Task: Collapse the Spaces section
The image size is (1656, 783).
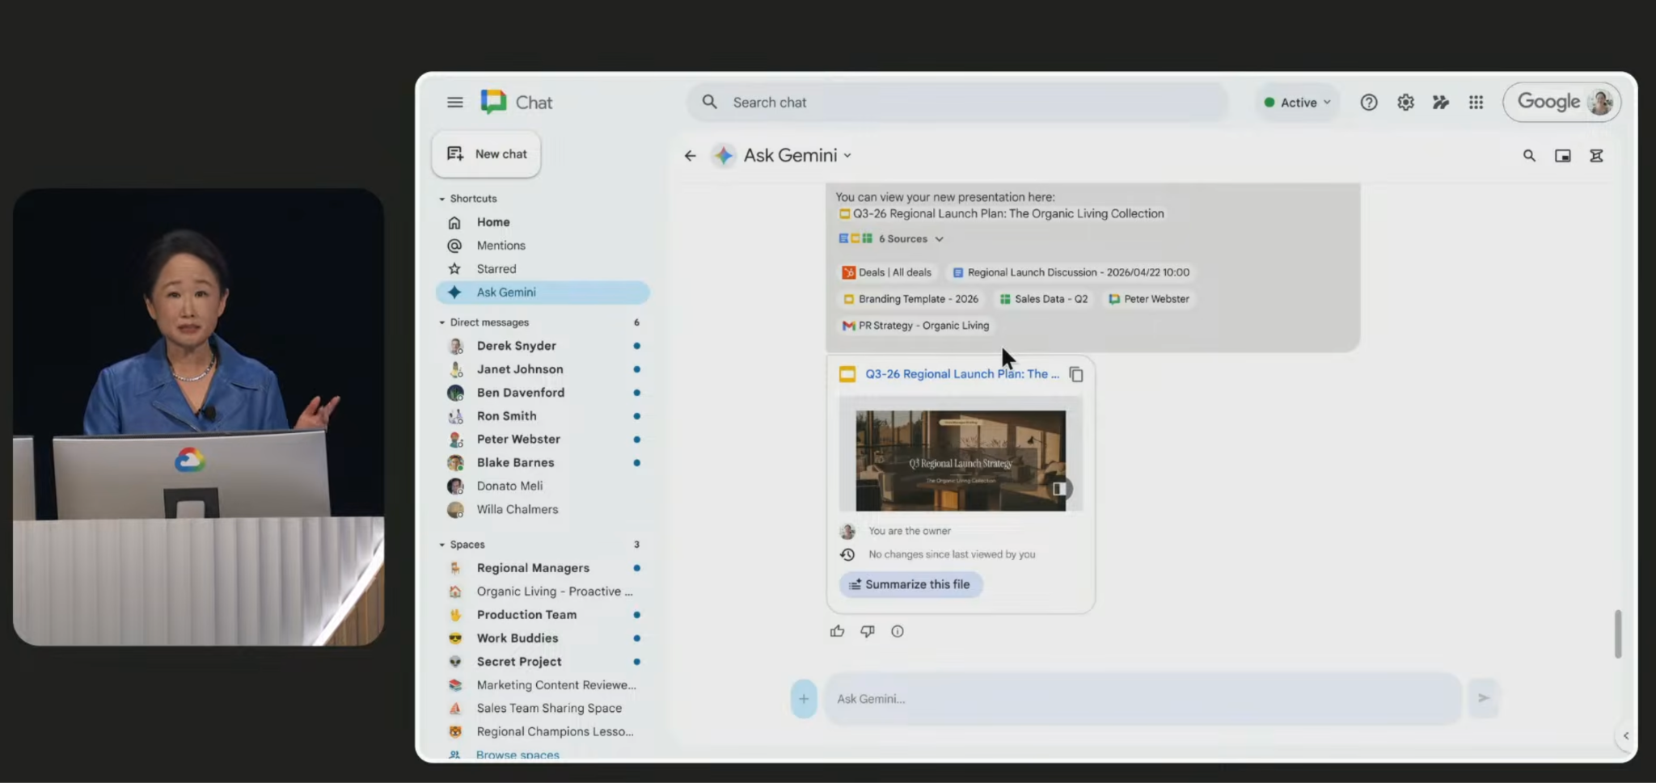Action: [442, 545]
